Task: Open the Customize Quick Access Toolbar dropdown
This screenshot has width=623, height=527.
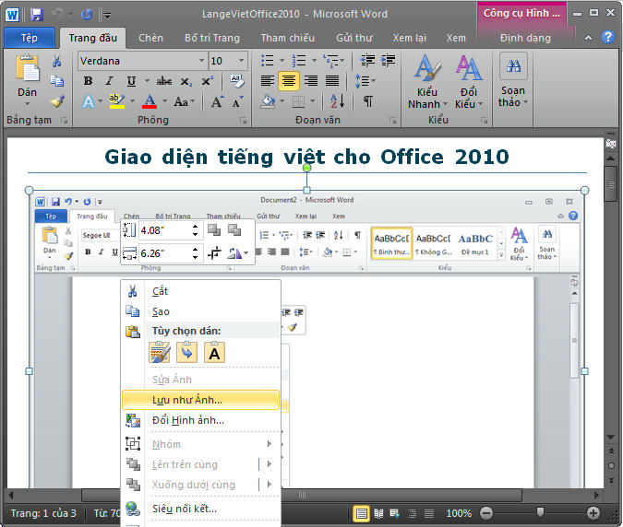Action: point(107,15)
